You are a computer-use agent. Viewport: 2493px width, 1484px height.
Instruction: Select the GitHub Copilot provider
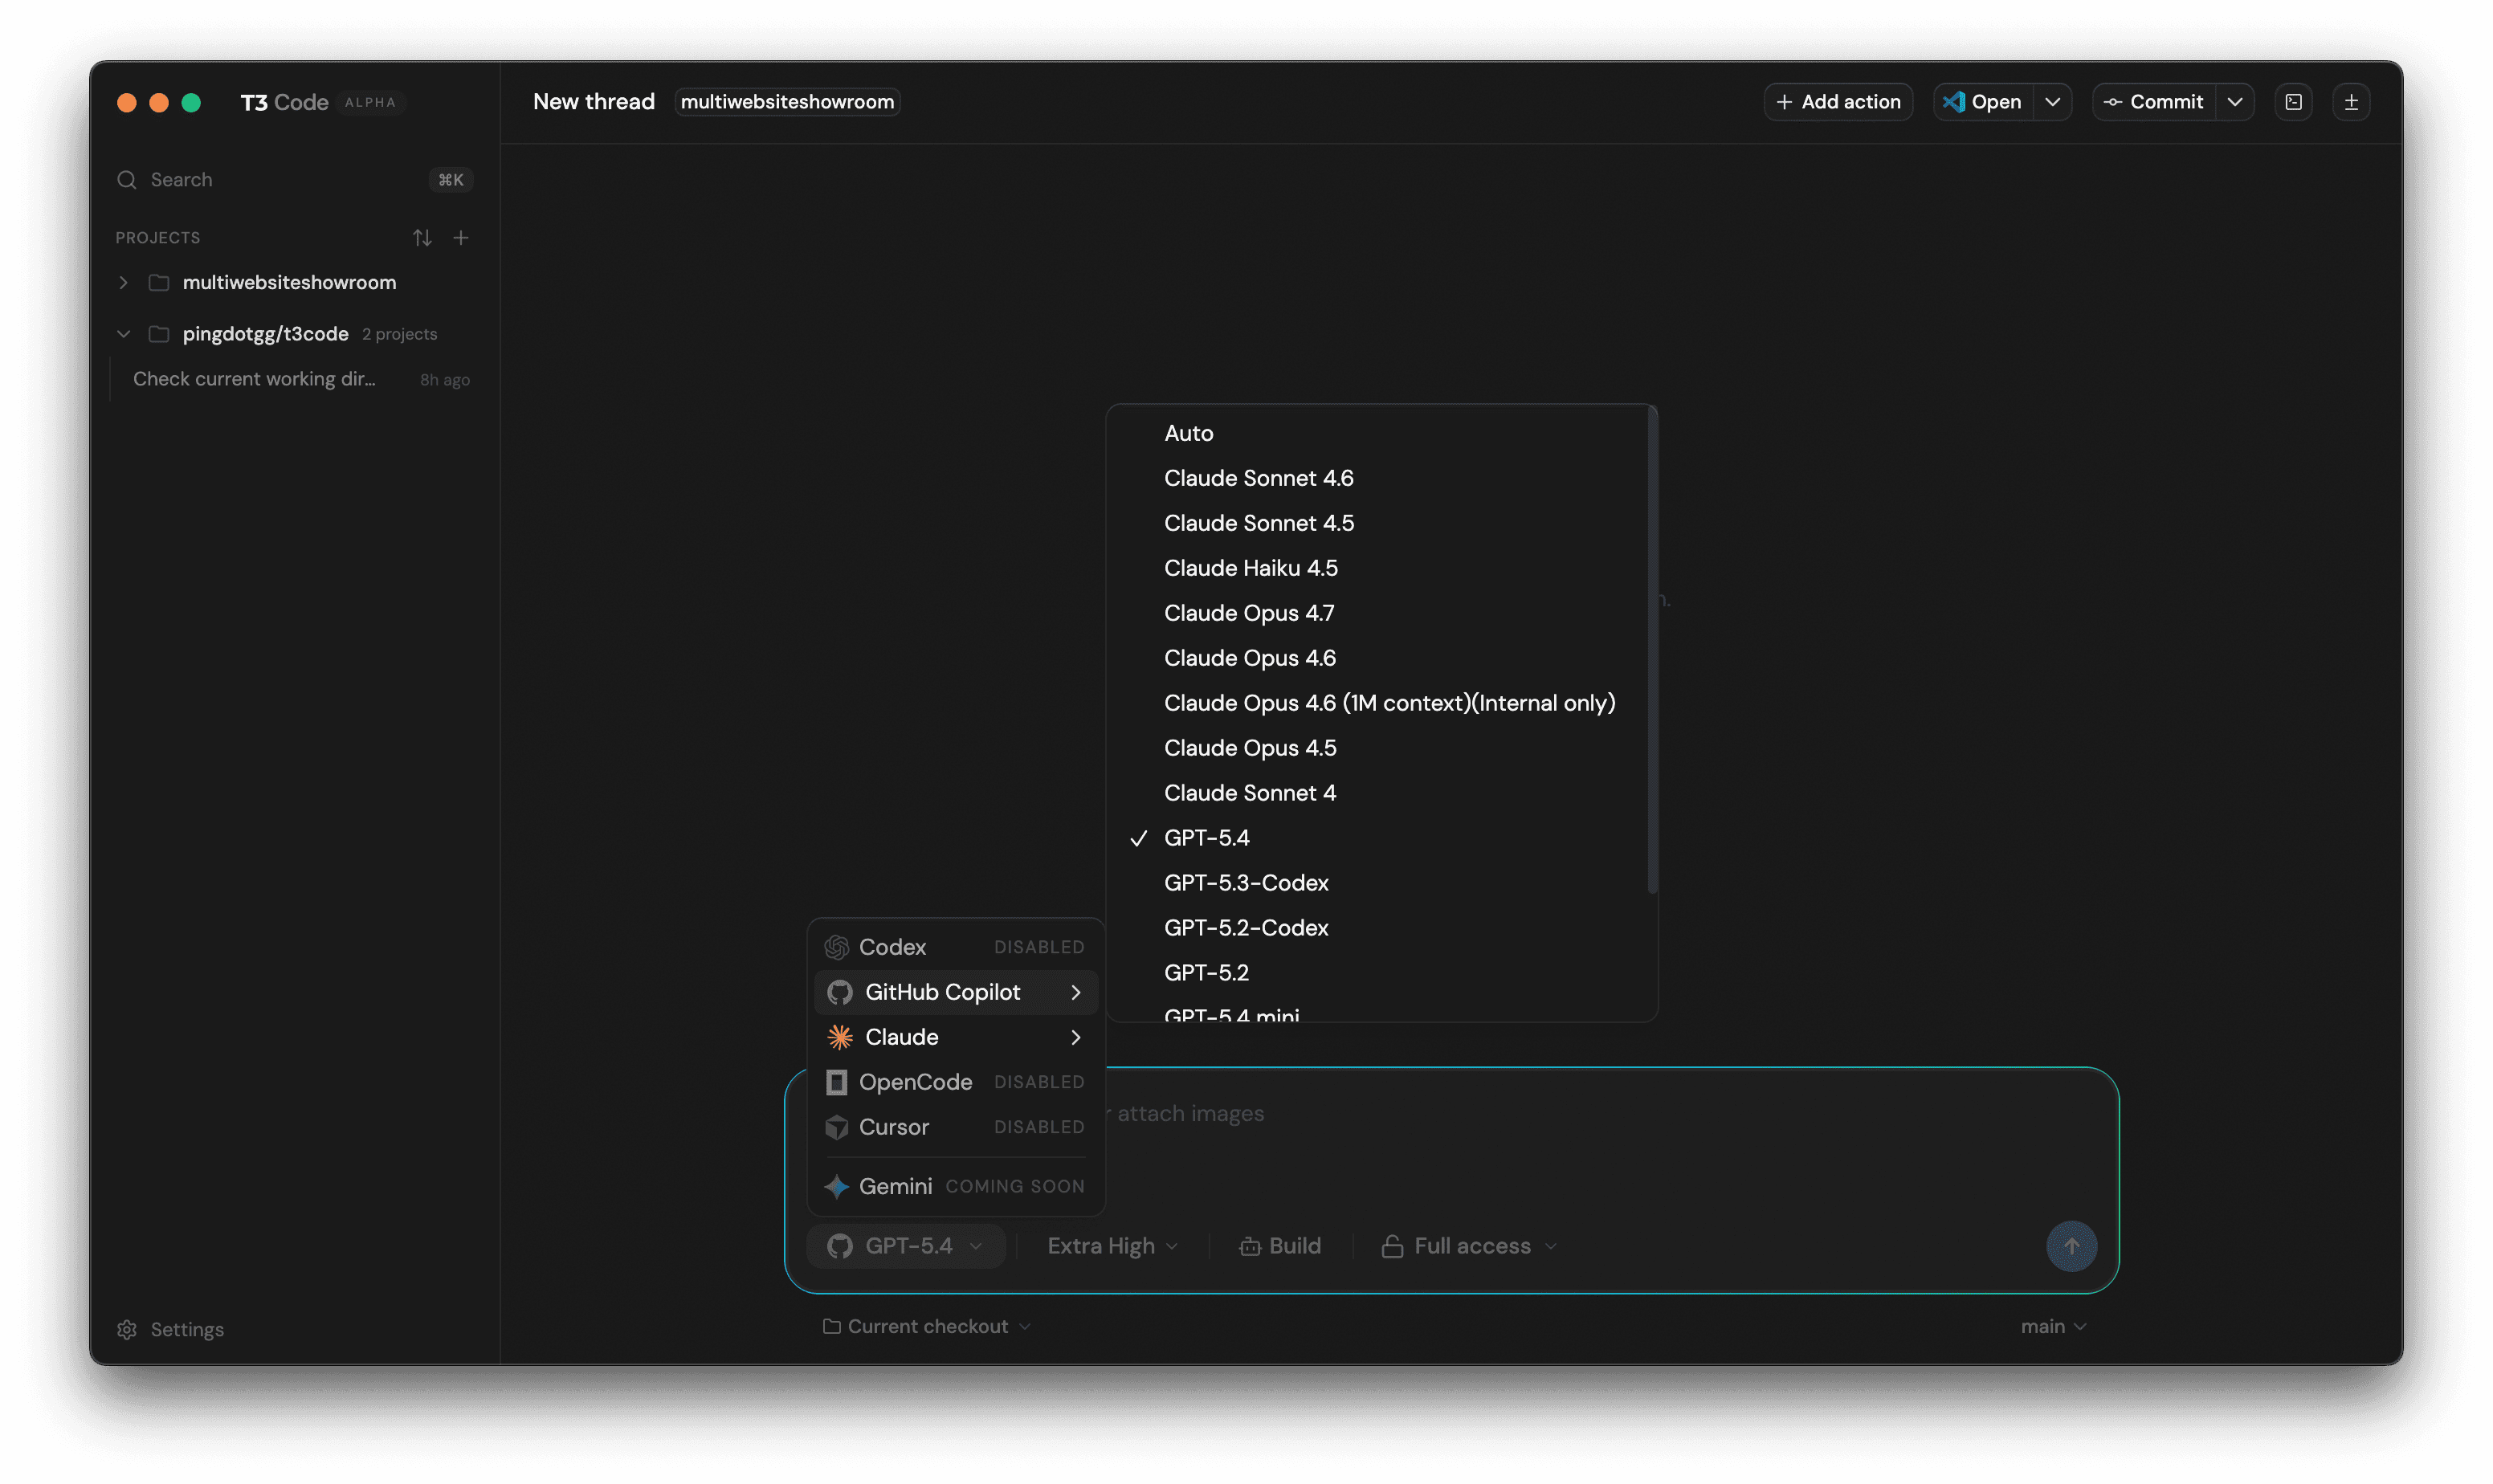(x=942, y=991)
